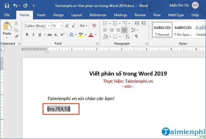Redo the last action
206x139 pixels.
[26, 6]
